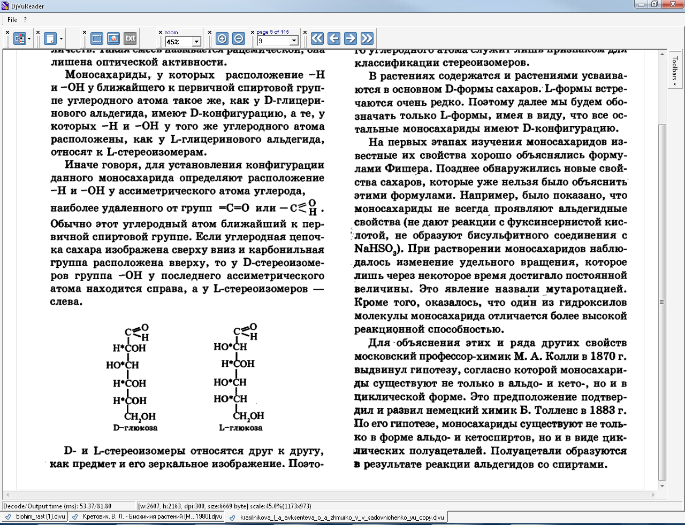Viewport: 685px width, 525px height.
Task: Jump to the first page
Action: 317,38
